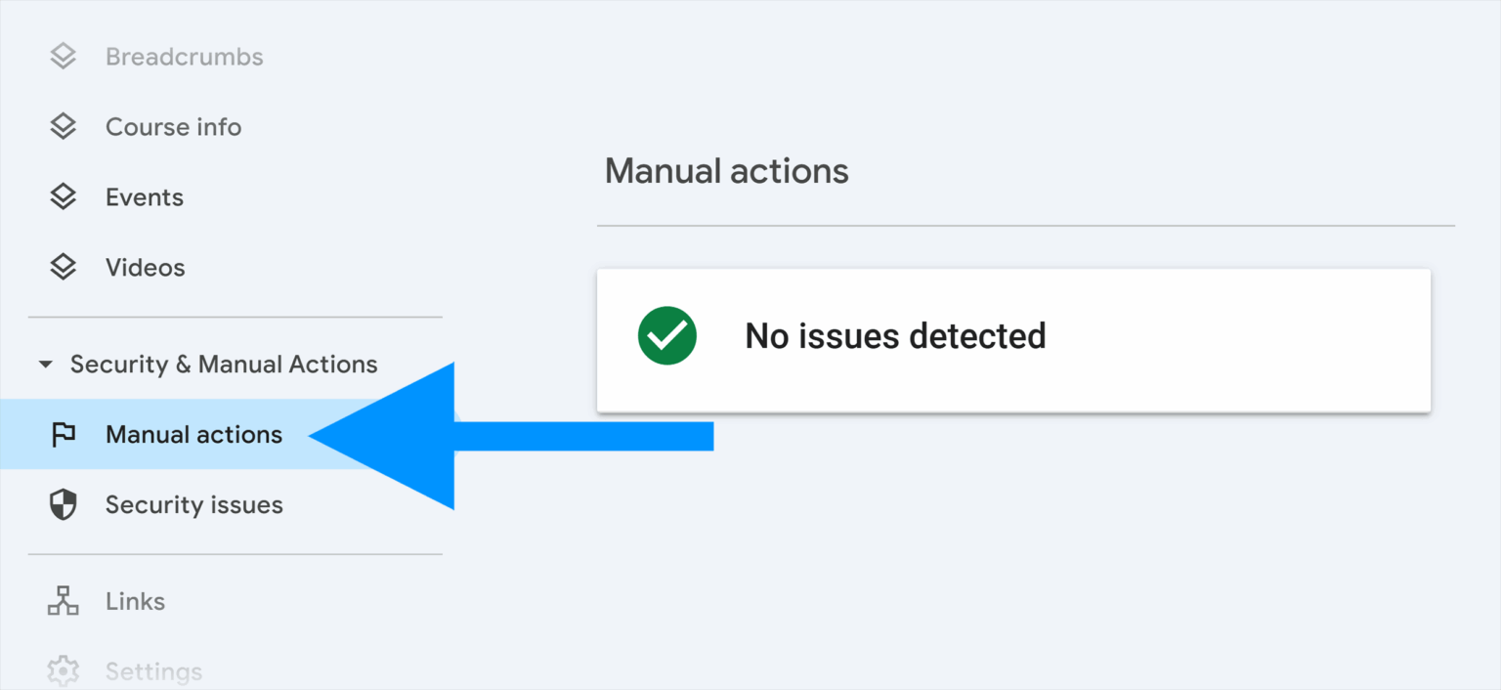Screen dimensions: 1501x690
Task: Click the disclosure triangle next to Security & Manual Actions
Action: (44, 364)
